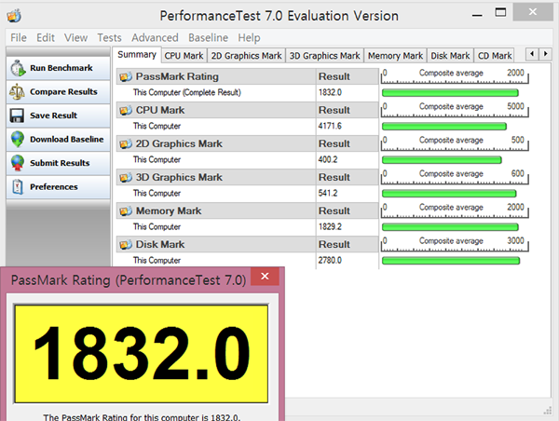The height and width of the screenshot is (421, 559).
Task: Click the icon beside PassMark Rating header
Action: (x=126, y=76)
